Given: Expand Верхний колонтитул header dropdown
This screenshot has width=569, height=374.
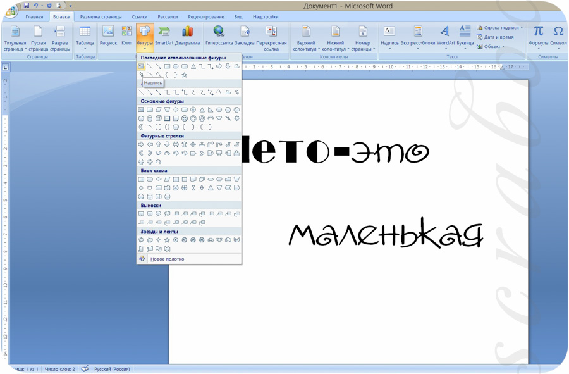Looking at the screenshot, I should 306,38.
